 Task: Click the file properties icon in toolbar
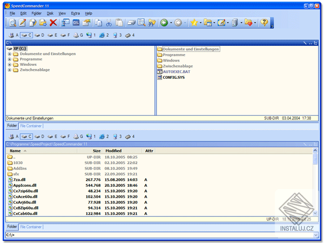coord(32,23)
